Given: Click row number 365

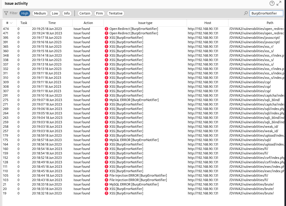Looking at the screenshot, I should 6,47.
